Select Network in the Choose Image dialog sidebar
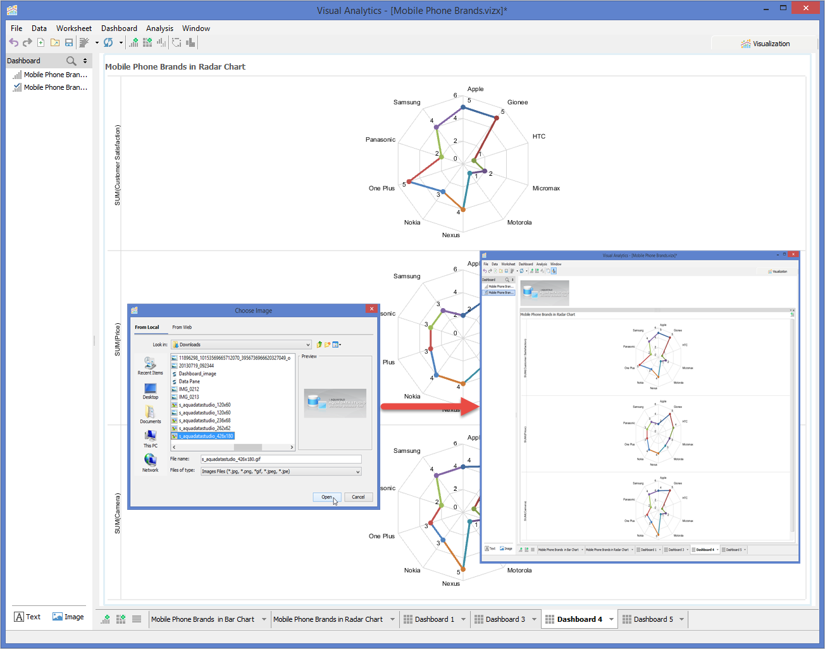The image size is (825, 649). tap(151, 463)
